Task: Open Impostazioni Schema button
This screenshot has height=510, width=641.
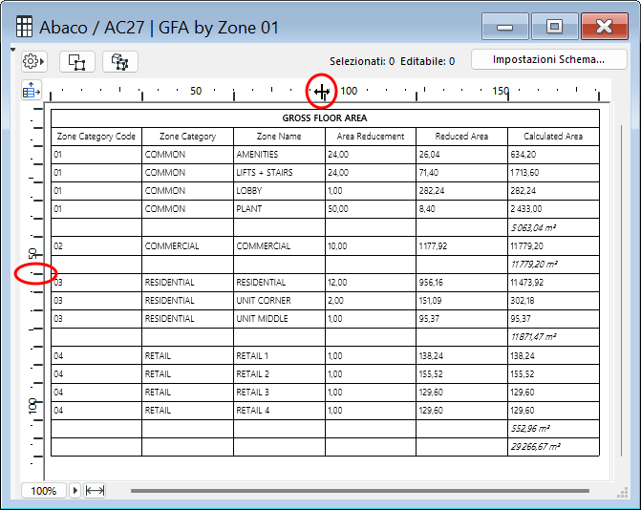Action: 548,59
